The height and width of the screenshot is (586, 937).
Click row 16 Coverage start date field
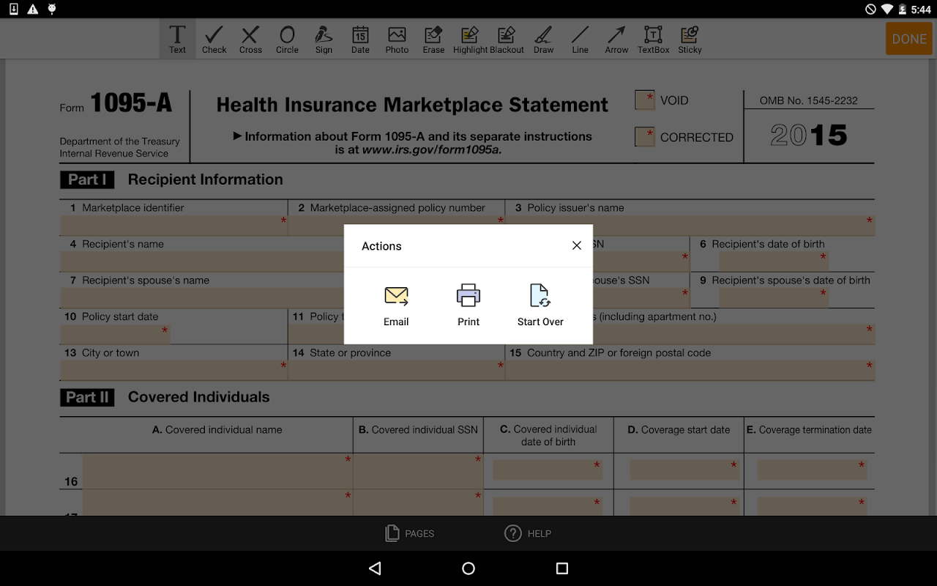684,470
